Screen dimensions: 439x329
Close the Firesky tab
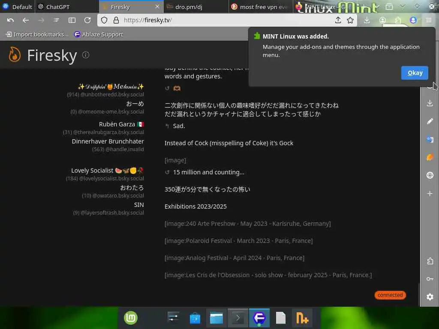[x=157, y=6]
